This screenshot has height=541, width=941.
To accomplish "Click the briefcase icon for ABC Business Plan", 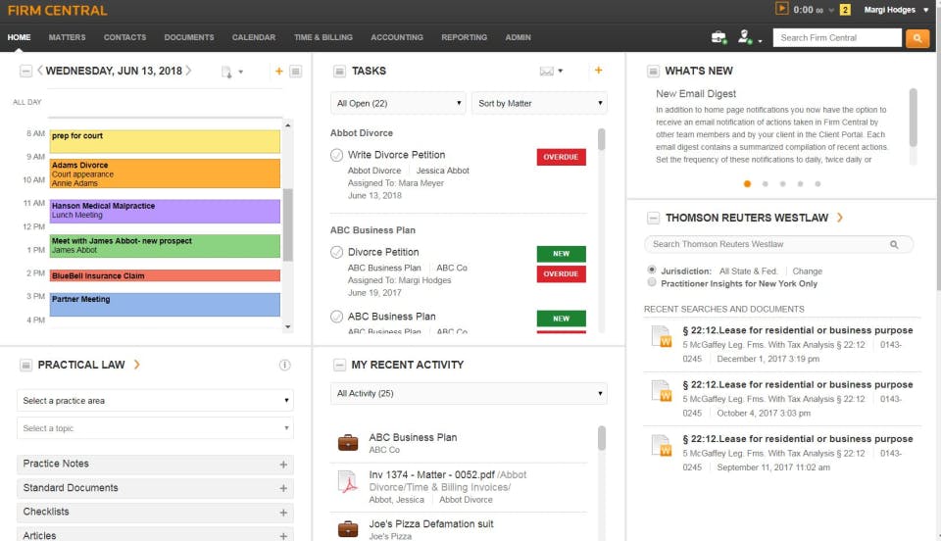I will (x=348, y=443).
